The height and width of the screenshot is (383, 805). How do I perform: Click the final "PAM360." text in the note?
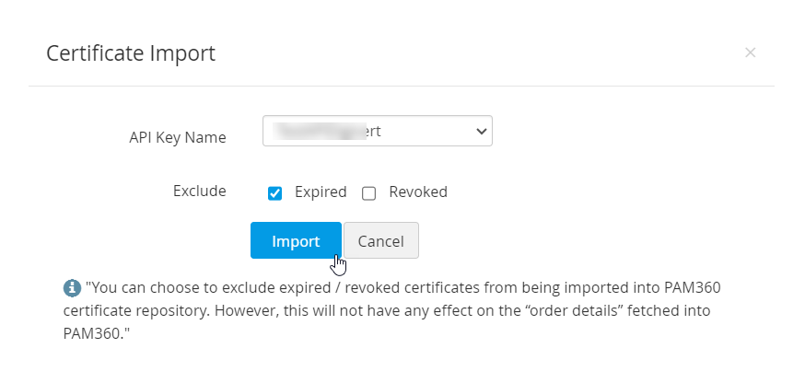click(x=94, y=333)
